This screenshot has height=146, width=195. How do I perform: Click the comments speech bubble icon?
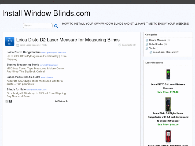click(x=120, y=45)
